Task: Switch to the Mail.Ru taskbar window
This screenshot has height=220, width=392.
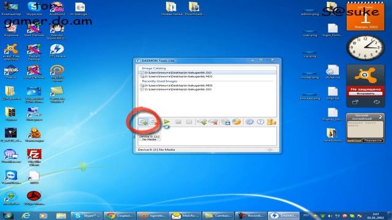Action: coord(185,216)
